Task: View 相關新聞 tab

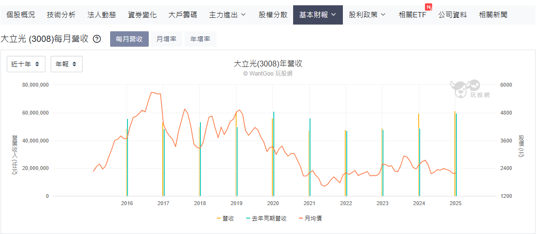Action: click(x=493, y=15)
